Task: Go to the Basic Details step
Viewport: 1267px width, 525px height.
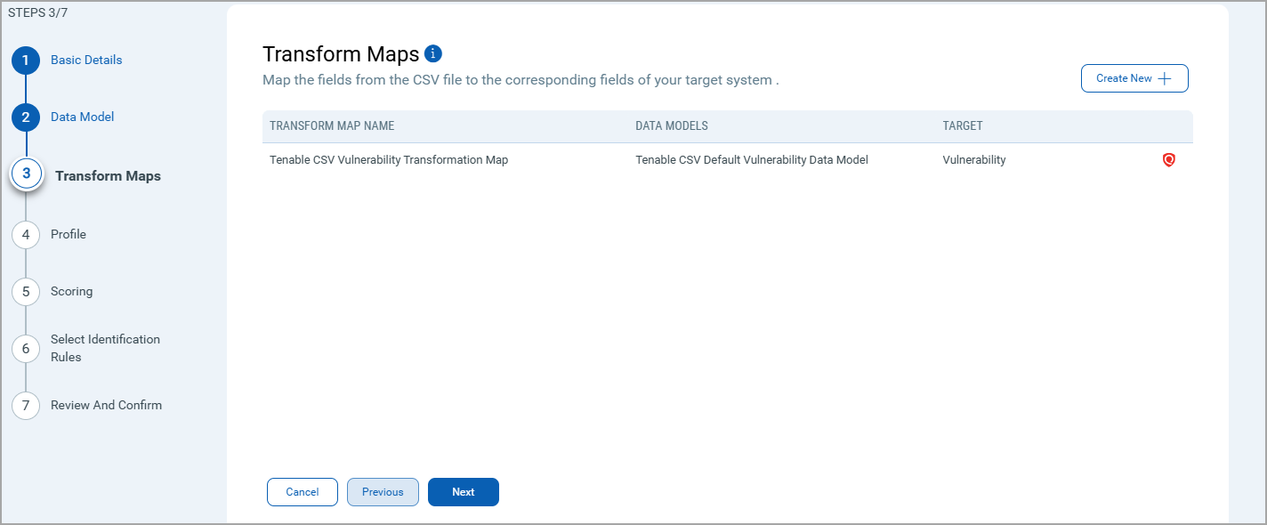Action: pyautogui.click(x=86, y=61)
